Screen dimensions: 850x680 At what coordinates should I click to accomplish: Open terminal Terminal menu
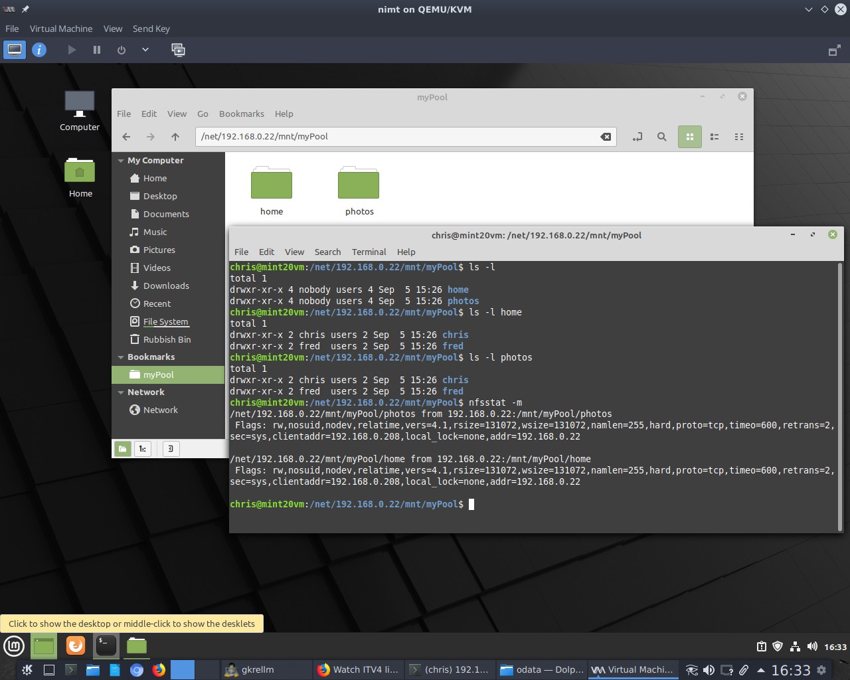369,252
